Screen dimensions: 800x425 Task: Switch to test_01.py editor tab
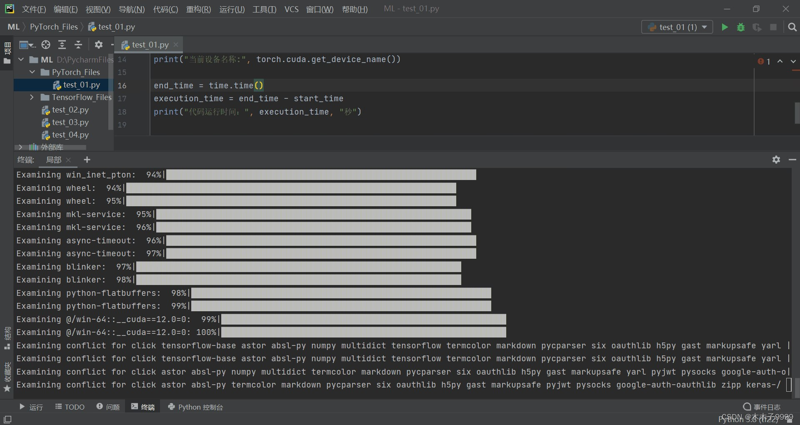click(149, 45)
